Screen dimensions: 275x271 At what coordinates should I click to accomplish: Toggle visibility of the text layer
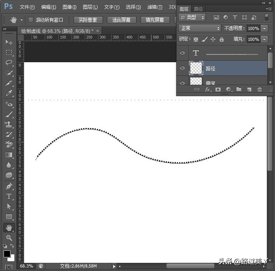182,53
